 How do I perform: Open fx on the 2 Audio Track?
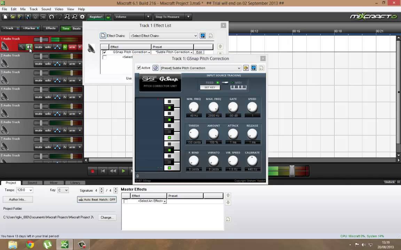[65, 64]
